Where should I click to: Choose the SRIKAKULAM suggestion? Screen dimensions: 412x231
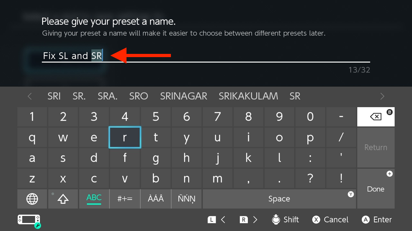point(248,96)
